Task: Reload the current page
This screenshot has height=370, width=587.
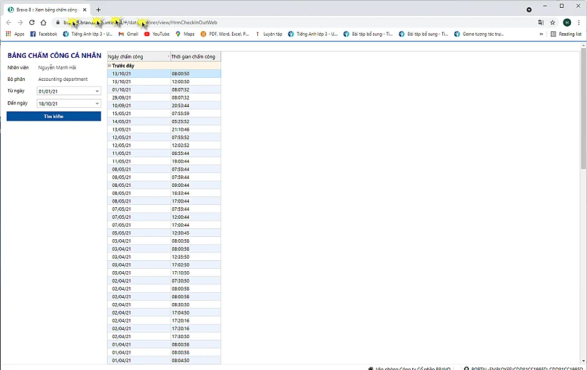Action: tap(31, 22)
